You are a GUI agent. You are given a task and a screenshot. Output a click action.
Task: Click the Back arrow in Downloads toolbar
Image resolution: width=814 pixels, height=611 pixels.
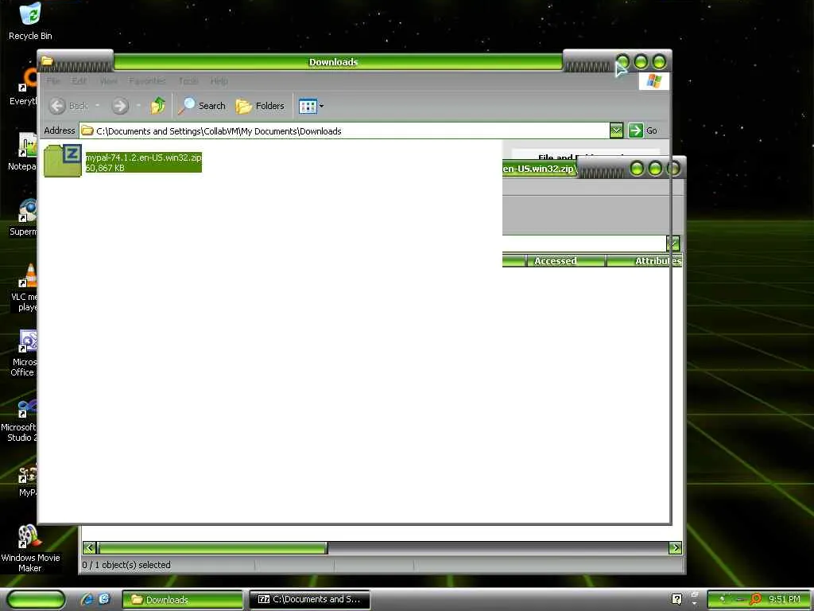pyautogui.click(x=57, y=106)
